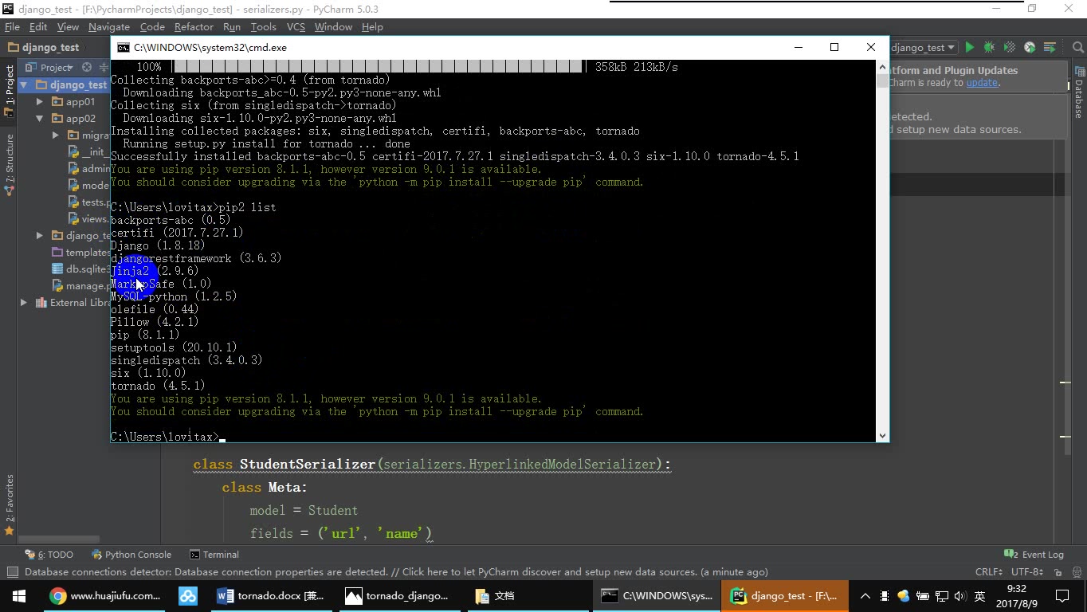Show hidden system tray icons chevron

tap(865, 596)
